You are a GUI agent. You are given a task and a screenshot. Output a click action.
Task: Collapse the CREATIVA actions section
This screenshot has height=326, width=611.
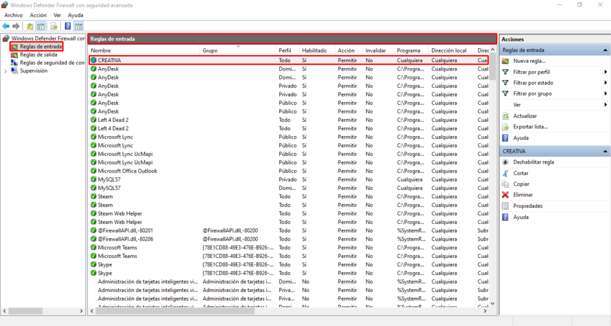pos(605,151)
